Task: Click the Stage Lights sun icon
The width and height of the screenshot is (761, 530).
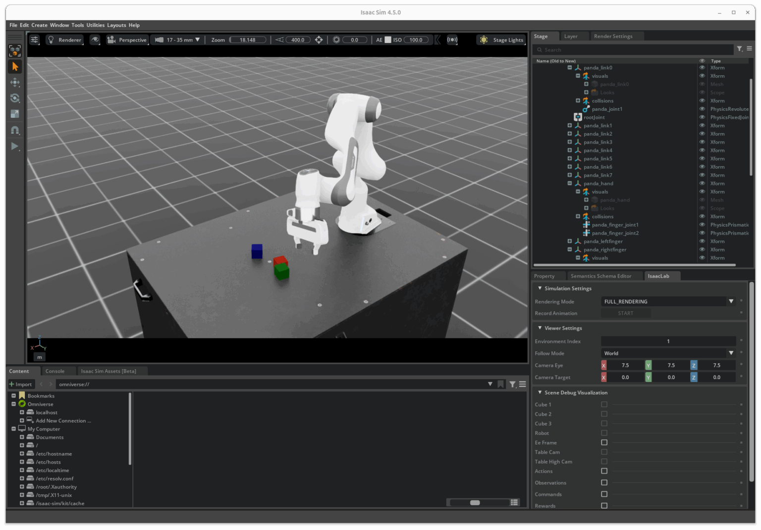Action: pyautogui.click(x=484, y=40)
